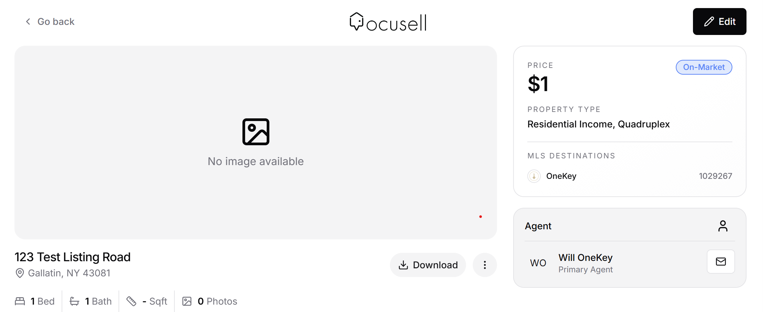Go back to the previous page
Image resolution: width=763 pixels, height=312 pixels.
[x=50, y=22]
